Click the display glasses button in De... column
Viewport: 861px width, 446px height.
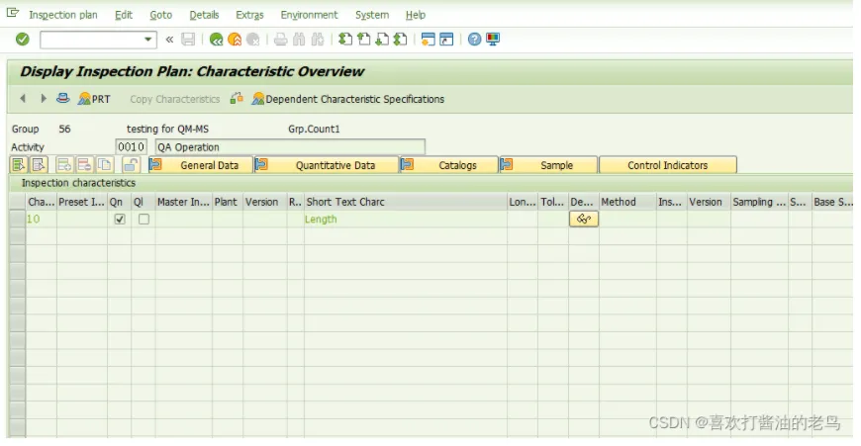(584, 219)
